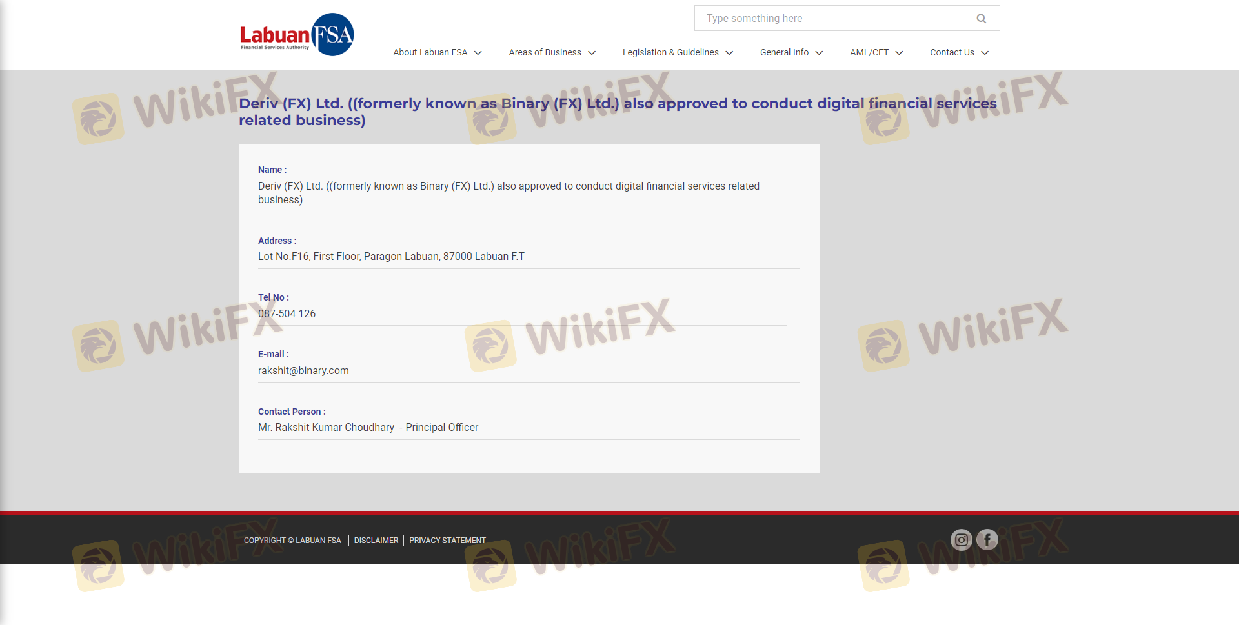Expand chevron next to Contact Us
The image size is (1239, 625).
(985, 53)
